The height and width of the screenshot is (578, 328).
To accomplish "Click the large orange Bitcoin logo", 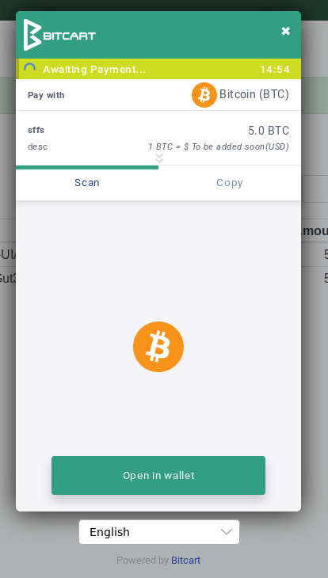I will click(x=158, y=347).
